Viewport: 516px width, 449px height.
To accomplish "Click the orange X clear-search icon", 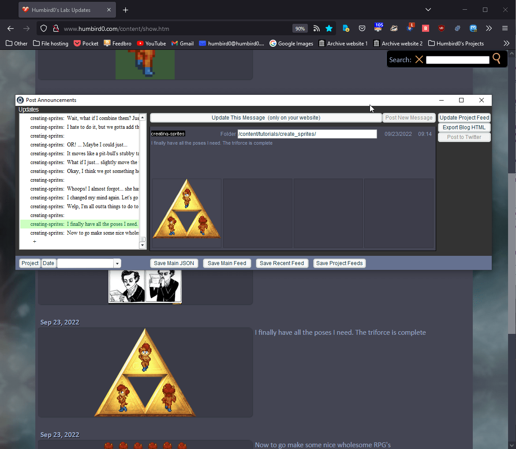I will coord(419,60).
